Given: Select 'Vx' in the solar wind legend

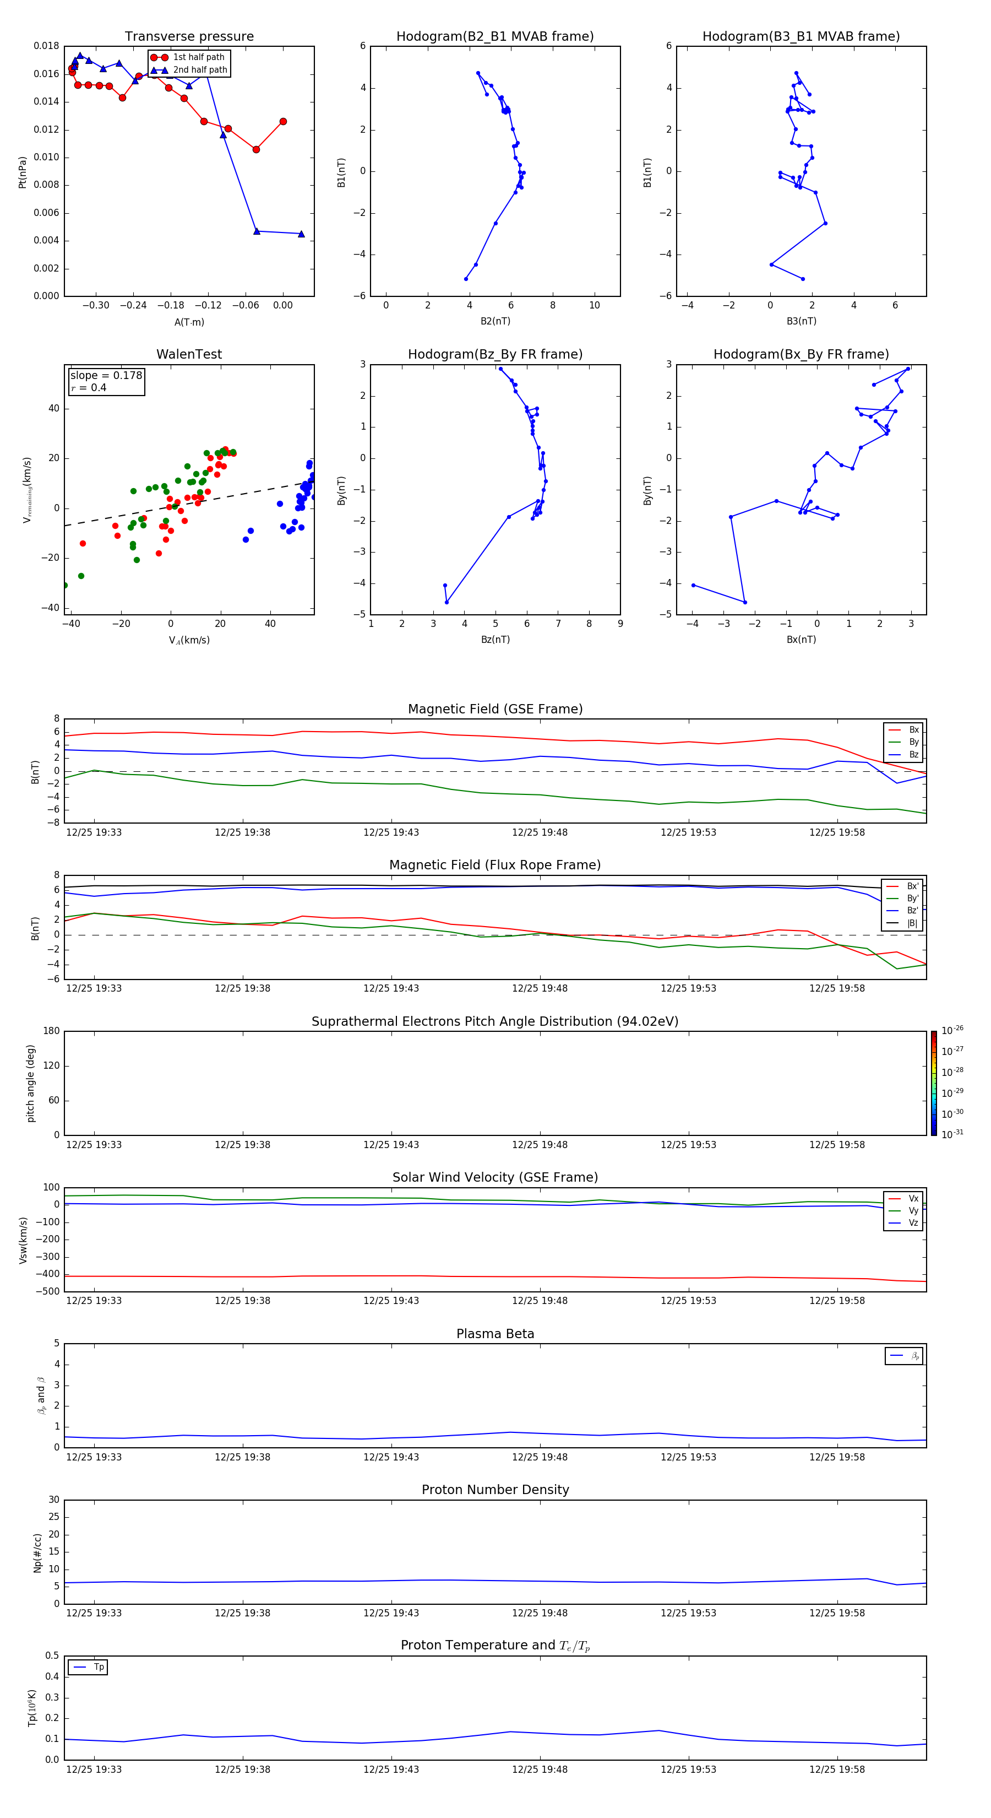Looking at the screenshot, I should pos(903,1198).
